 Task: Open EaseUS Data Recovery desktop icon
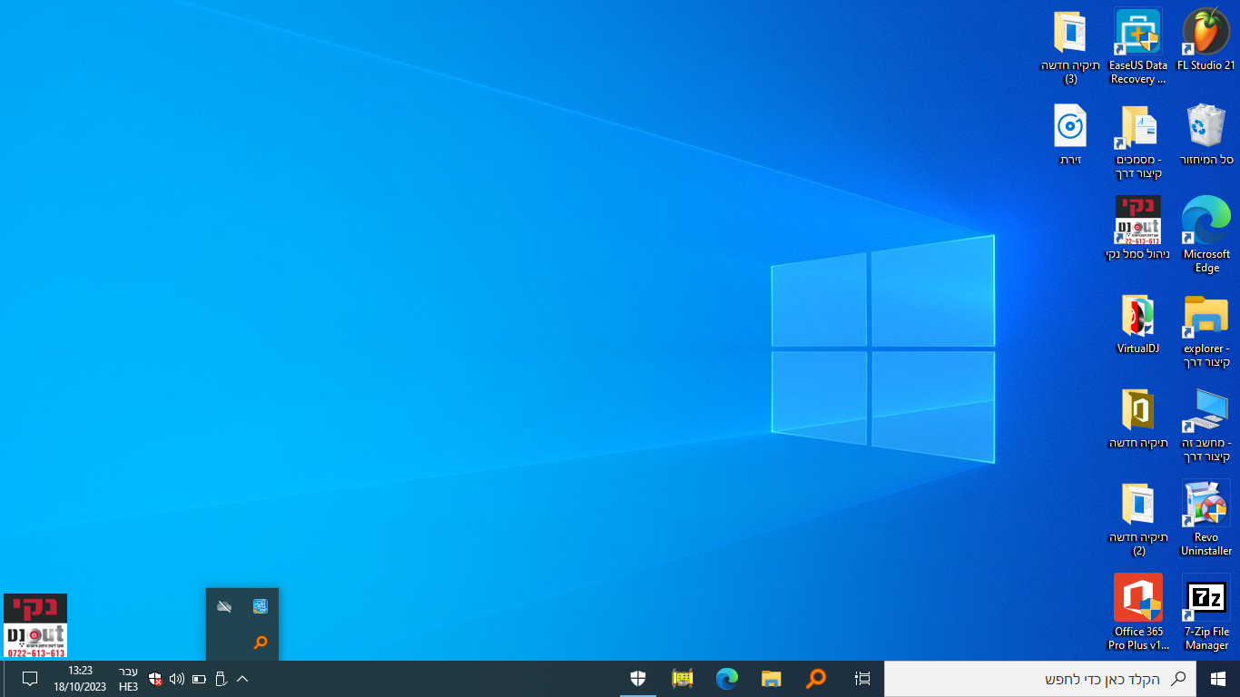pyautogui.click(x=1138, y=47)
